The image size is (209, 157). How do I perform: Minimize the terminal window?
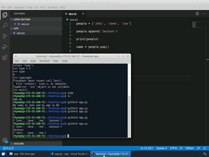coord(119,56)
